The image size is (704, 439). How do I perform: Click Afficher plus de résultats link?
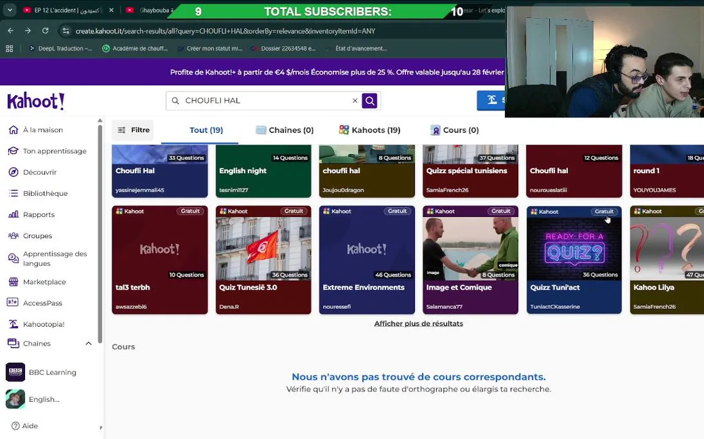point(418,323)
